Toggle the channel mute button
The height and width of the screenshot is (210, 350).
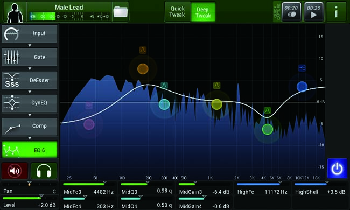15,171
